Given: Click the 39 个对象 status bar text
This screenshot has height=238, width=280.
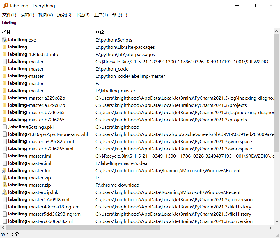Looking at the screenshot, I should (x=10, y=235).
